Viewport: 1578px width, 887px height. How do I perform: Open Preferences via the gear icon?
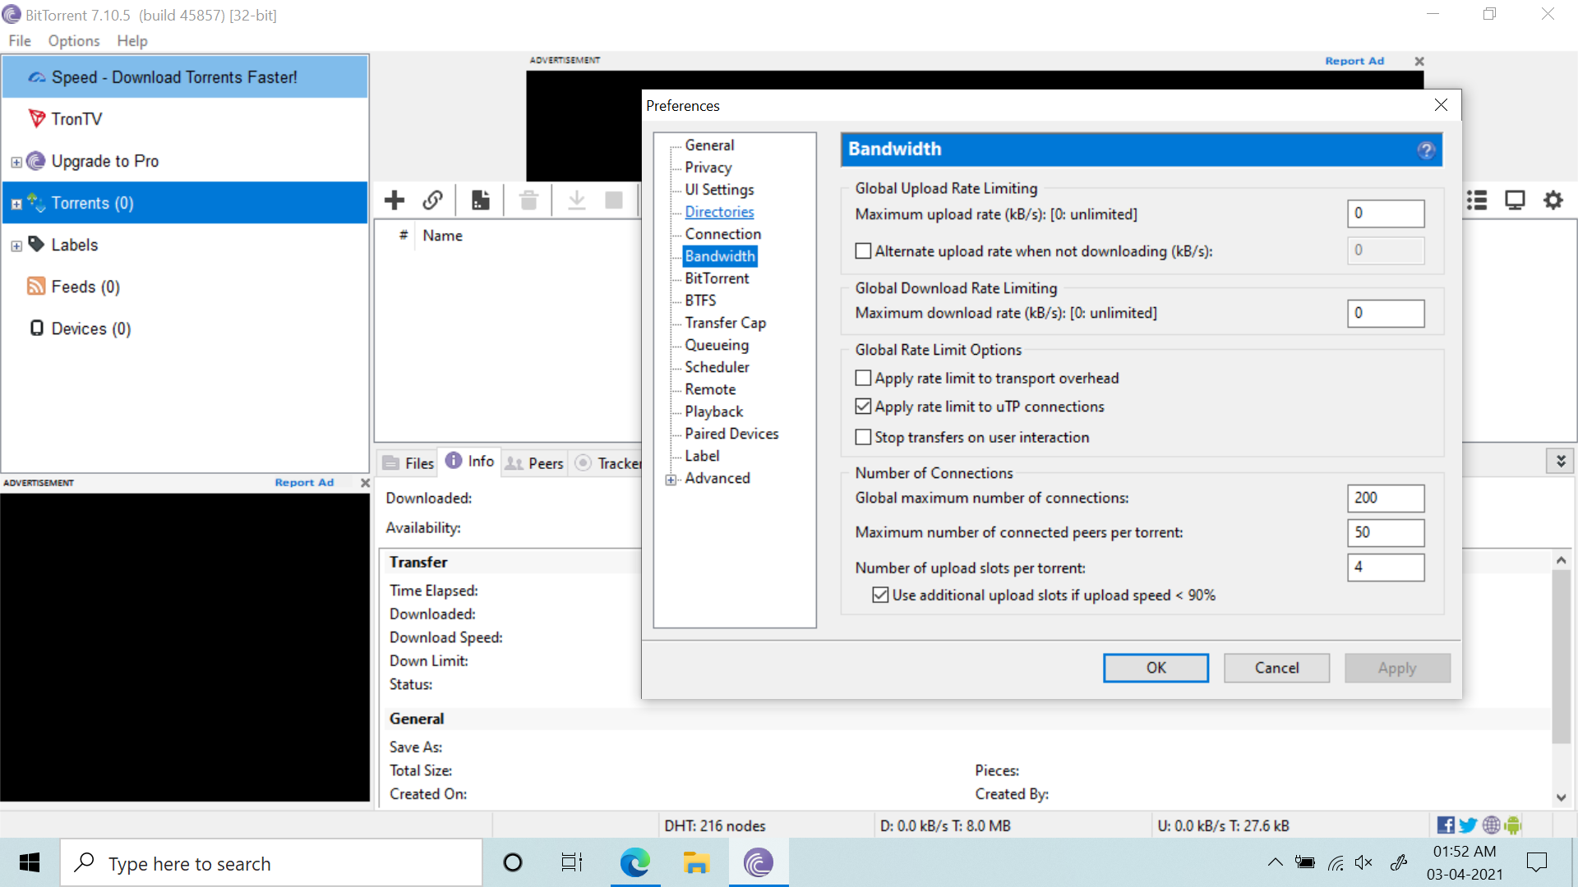pyautogui.click(x=1553, y=200)
